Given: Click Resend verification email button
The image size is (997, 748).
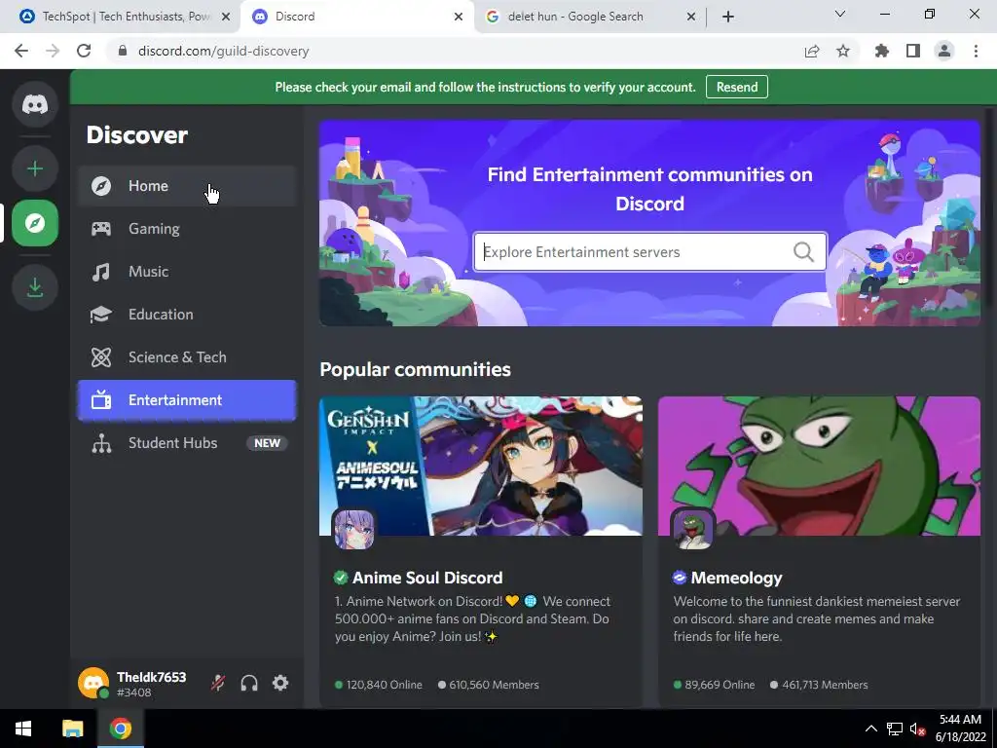Looking at the screenshot, I should pyautogui.click(x=737, y=87).
